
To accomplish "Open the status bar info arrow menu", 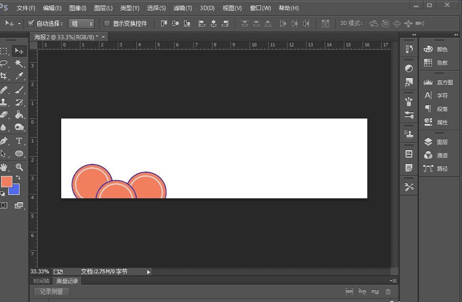I will point(148,272).
